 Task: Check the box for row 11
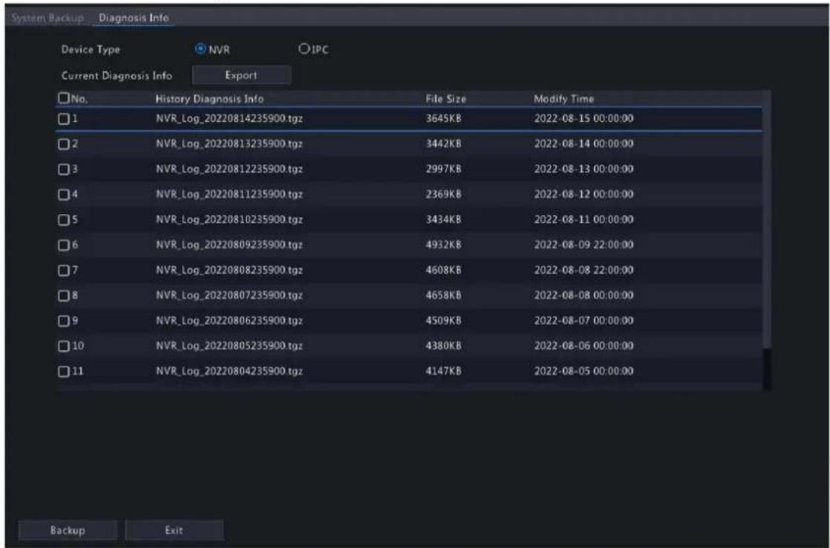(x=63, y=371)
